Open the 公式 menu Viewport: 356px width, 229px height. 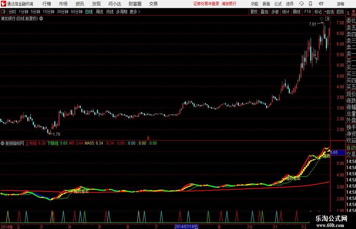point(278,4)
